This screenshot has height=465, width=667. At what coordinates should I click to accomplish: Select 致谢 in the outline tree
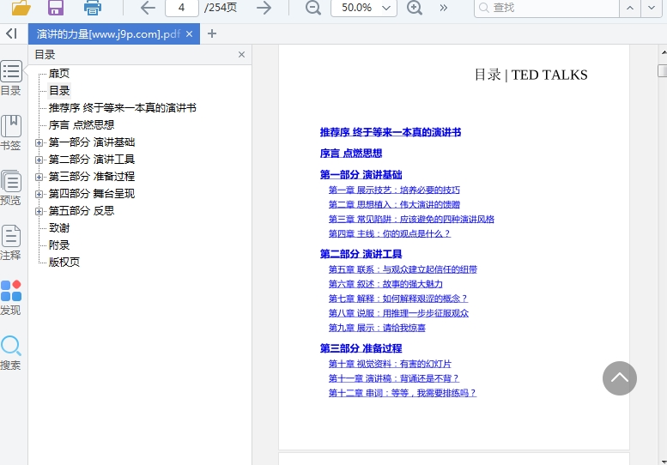(x=59, y=228)
